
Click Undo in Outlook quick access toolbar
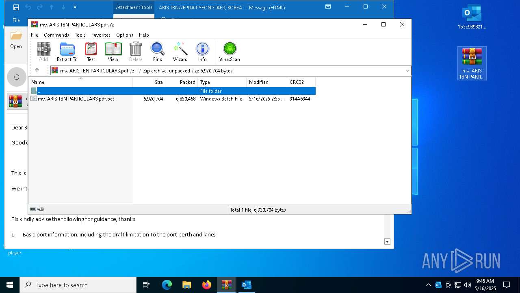(x=28, y=7)
